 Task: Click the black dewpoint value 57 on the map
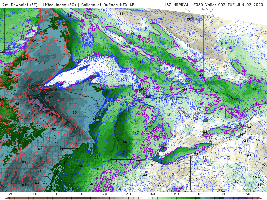pos(125,152)
